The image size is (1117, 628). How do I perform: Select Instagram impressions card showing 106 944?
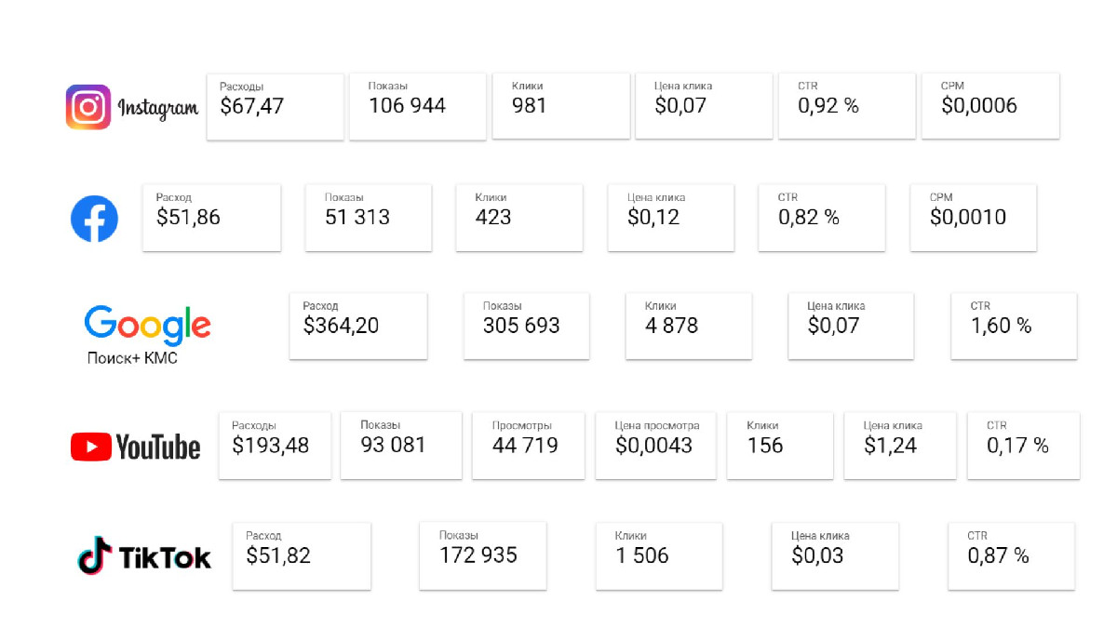tap(417, 106)
